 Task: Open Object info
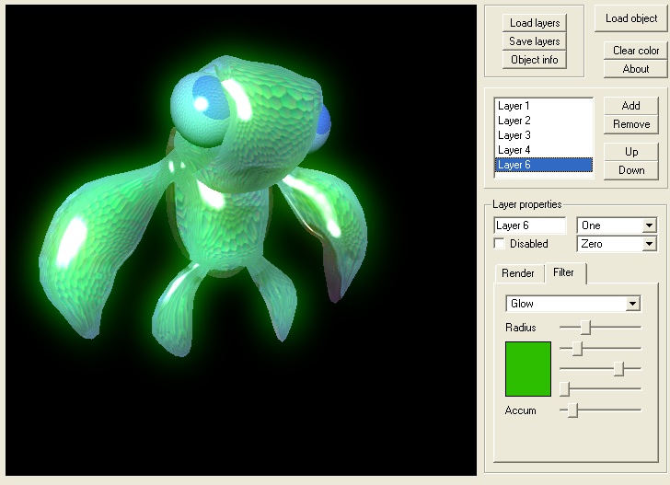click(535, 60)
